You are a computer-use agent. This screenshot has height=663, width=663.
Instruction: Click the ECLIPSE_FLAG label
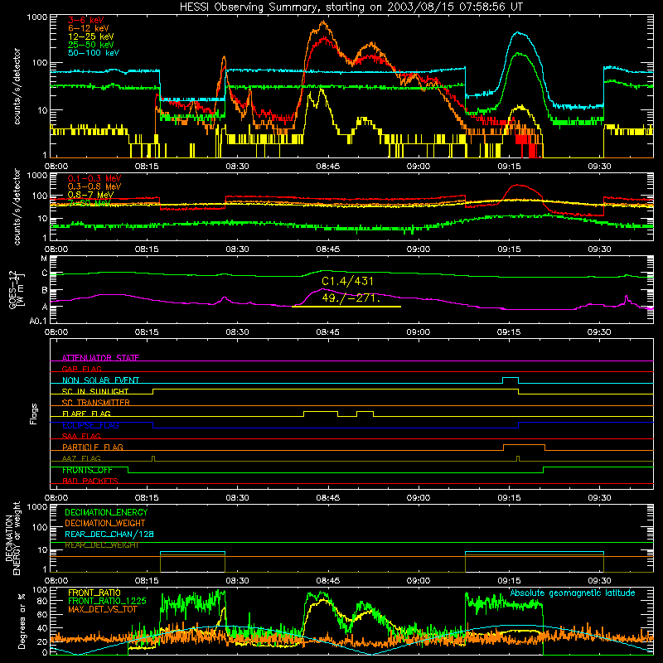tap(90, 425)
